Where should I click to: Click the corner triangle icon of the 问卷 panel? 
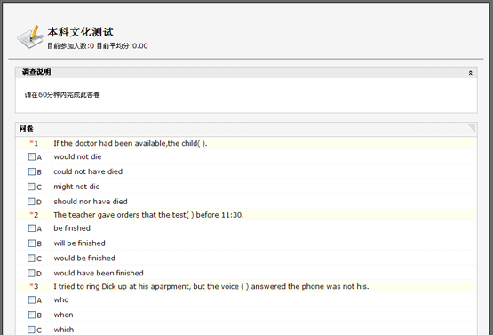click(x=472, y=127)
